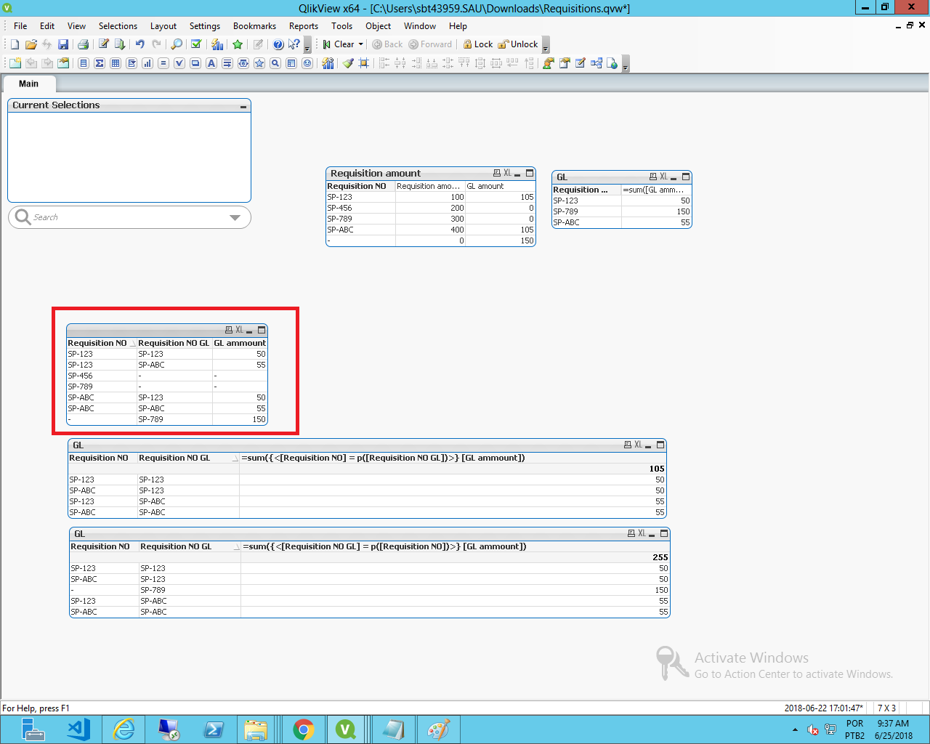This screenshot has width=930, height=744.
Task: Create a new Bookmark Object
Action: click(259, 63)
